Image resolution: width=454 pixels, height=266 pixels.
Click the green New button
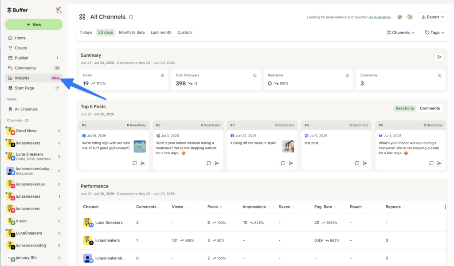(x=34, y=24)
